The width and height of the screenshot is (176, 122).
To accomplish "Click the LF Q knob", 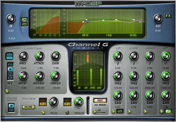I will point(118,56).
